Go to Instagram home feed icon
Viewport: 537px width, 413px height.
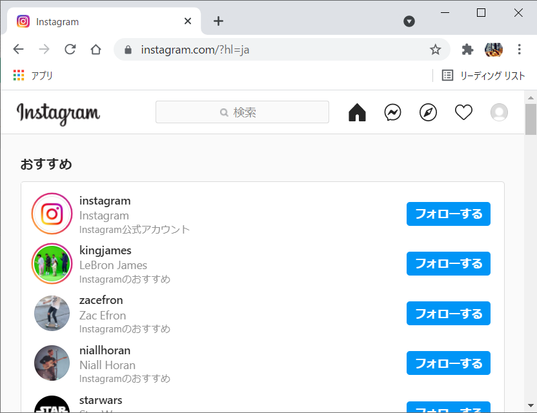point(357,112)
